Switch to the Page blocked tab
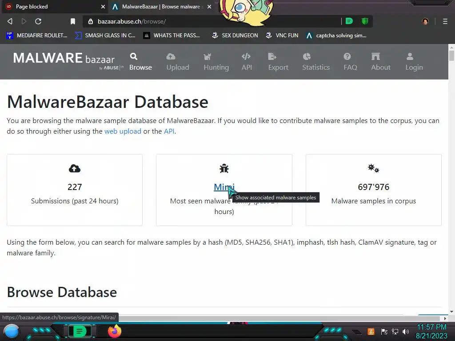This screenshot has width=455, height=341. (x=54, y=6)
